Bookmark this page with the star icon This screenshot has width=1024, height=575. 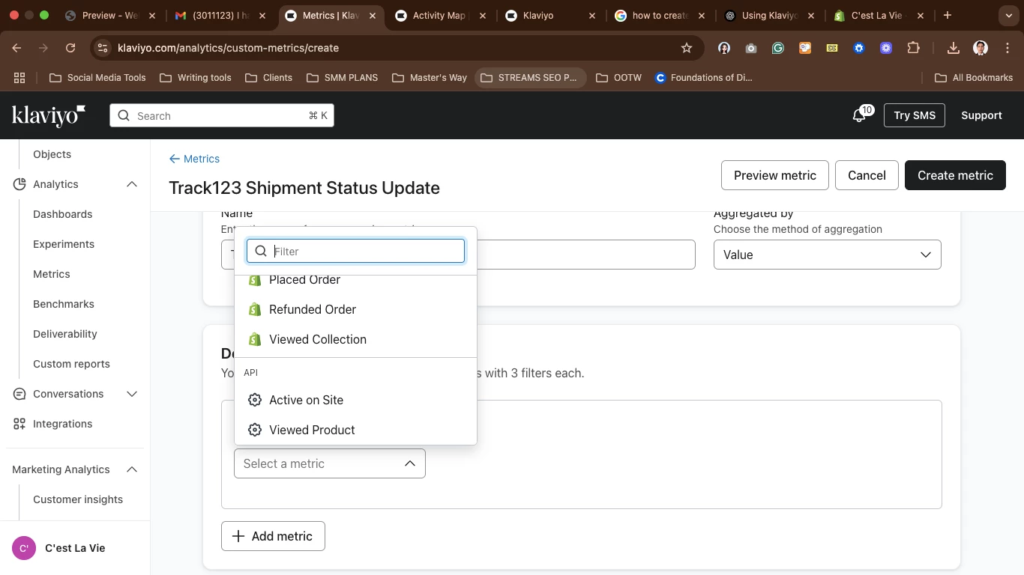(687, 48)
